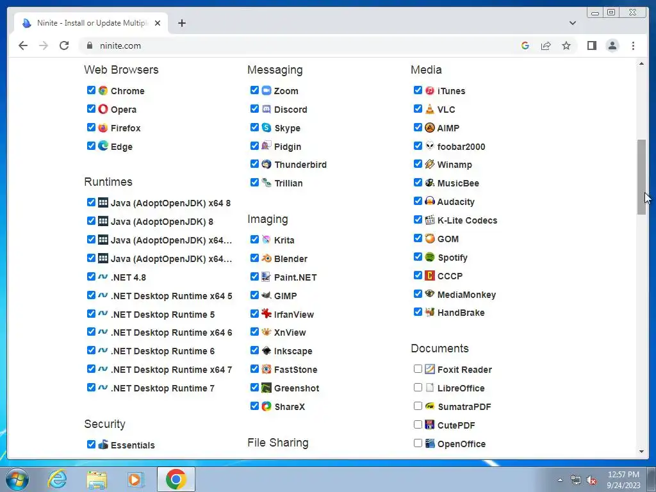The image size is (656, 492).
Task: Click the Opera logo icon
Action: pyautogui.click(x=103, y=109)
